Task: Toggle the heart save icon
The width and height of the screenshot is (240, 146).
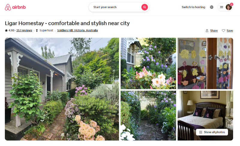Action: 223,31
